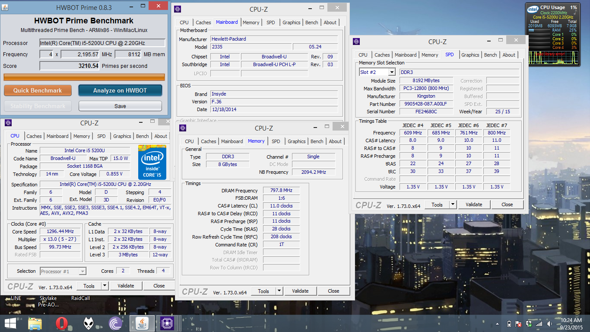Switch to Caches tab in the CPU window

click(x=34, y=136)
